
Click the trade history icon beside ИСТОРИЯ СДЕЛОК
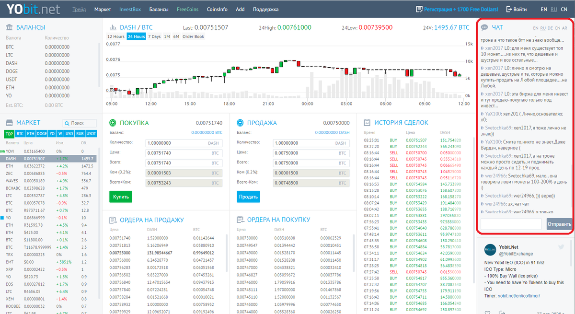pos(368,122)
